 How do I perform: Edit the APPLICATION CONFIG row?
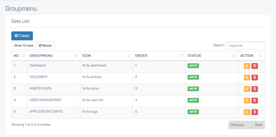[247, 112]
